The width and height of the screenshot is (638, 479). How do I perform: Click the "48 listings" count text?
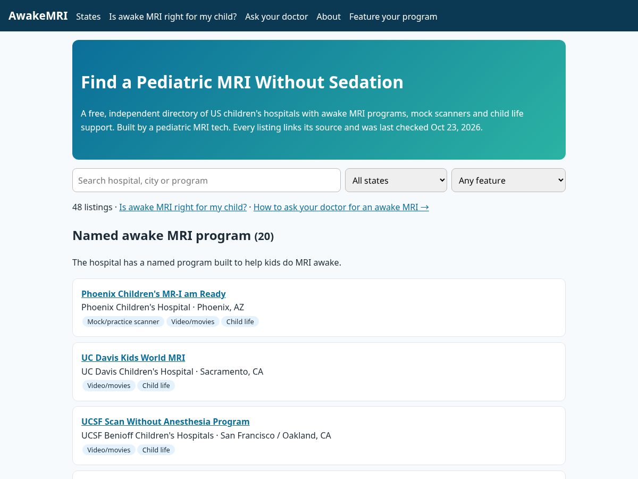(93, 207)
